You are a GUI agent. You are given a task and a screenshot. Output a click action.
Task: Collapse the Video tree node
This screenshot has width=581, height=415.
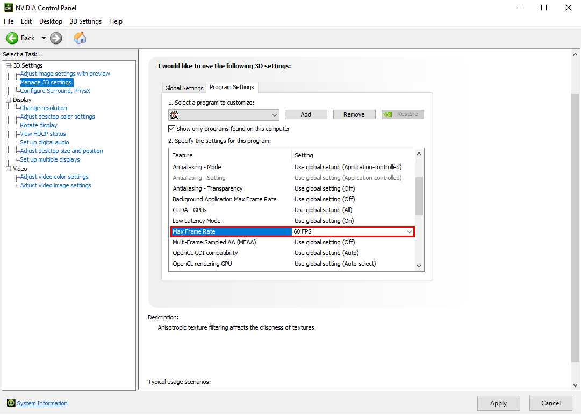coord(8,169)
